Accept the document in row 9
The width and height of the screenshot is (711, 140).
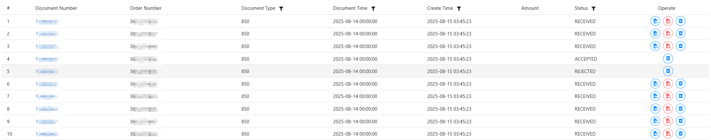655,121
